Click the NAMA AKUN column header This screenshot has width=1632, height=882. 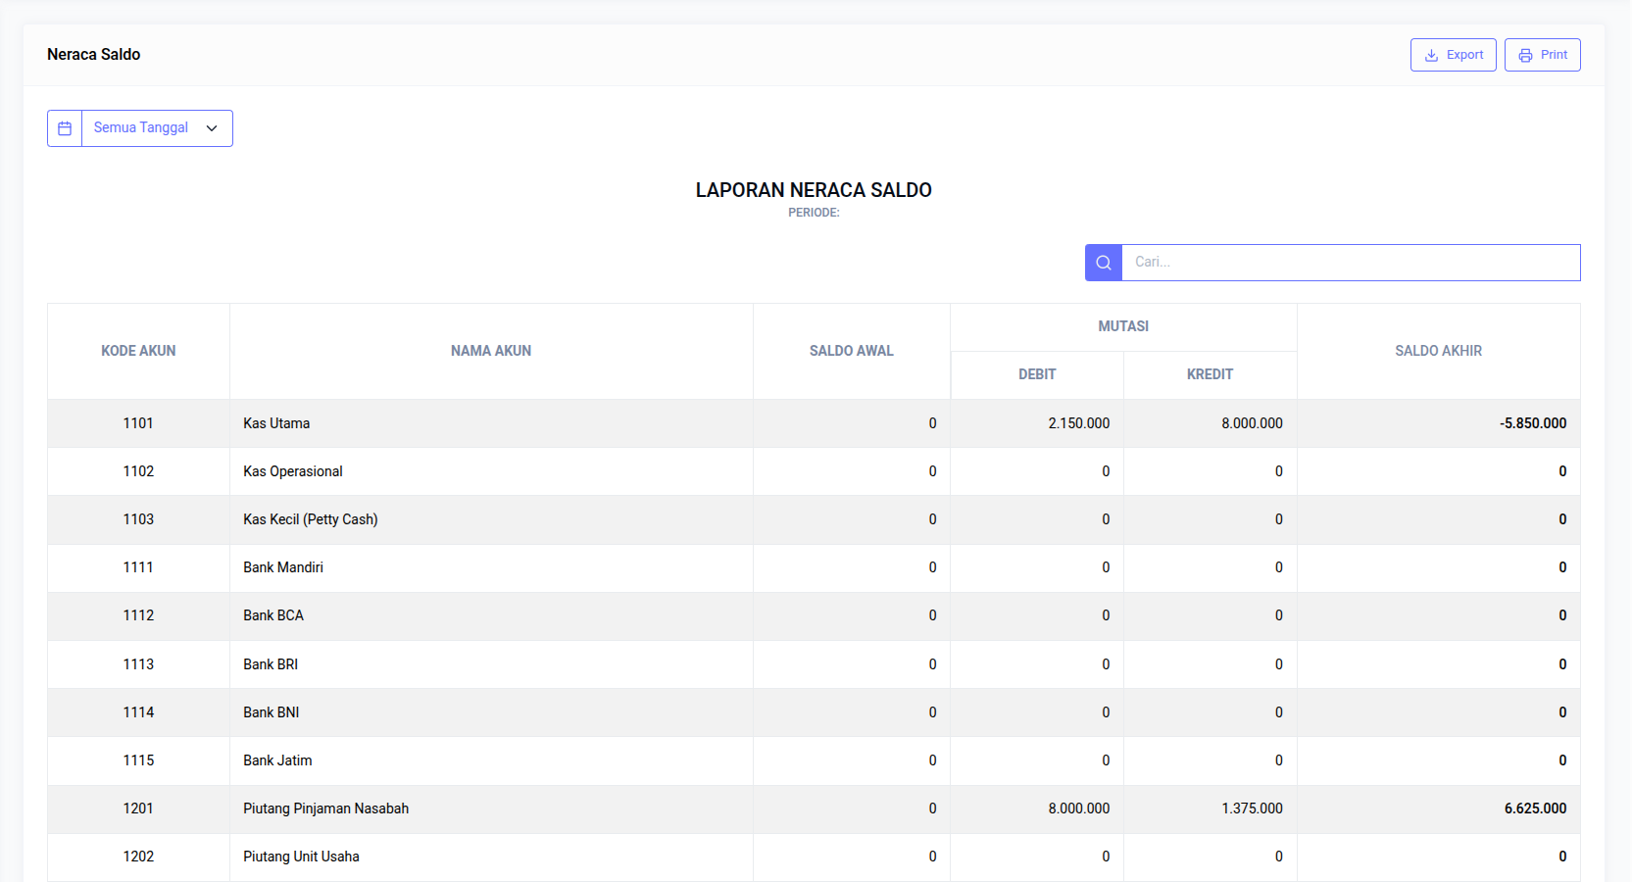490,351
